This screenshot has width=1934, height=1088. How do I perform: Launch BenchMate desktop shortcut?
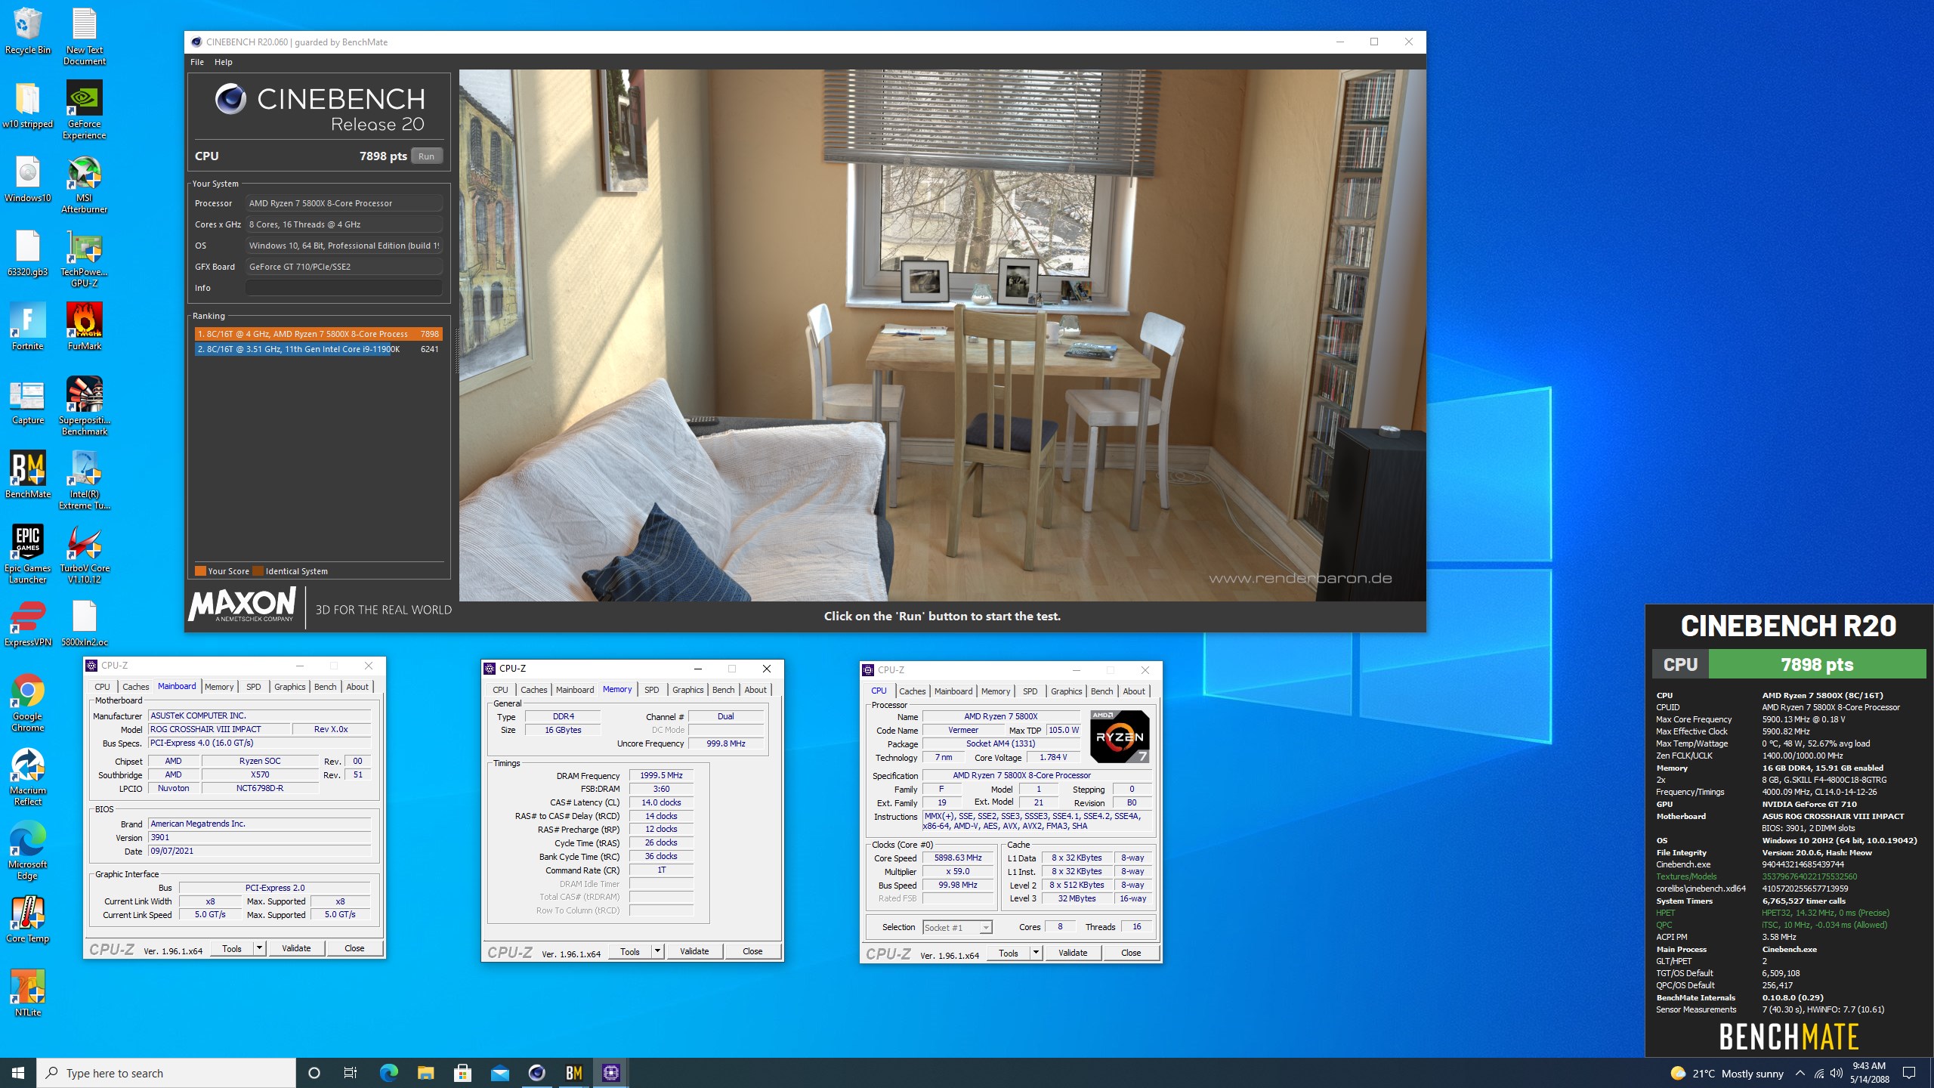(27, 475)
